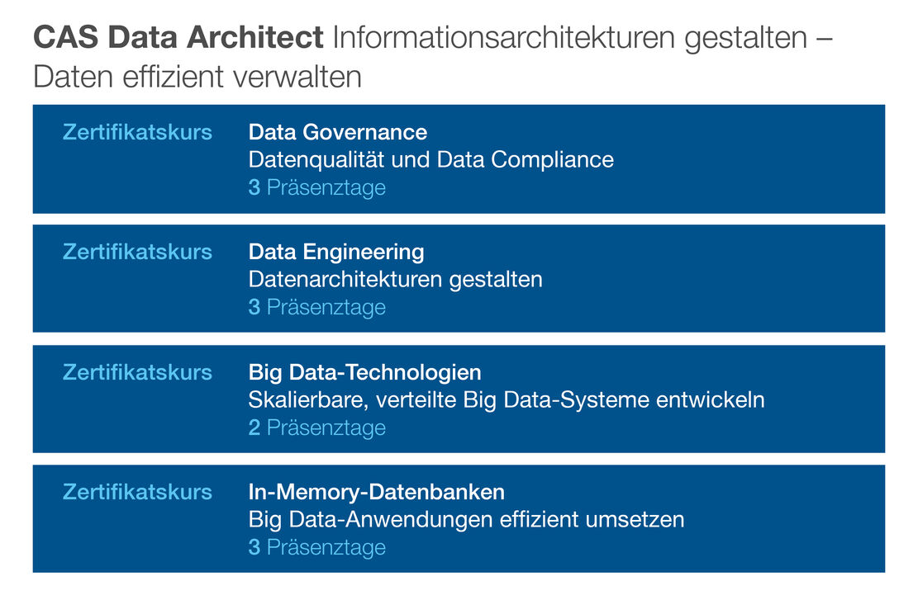Click the CAS Data Architect heading
This screenshot has width=918, height=600.
178,37
